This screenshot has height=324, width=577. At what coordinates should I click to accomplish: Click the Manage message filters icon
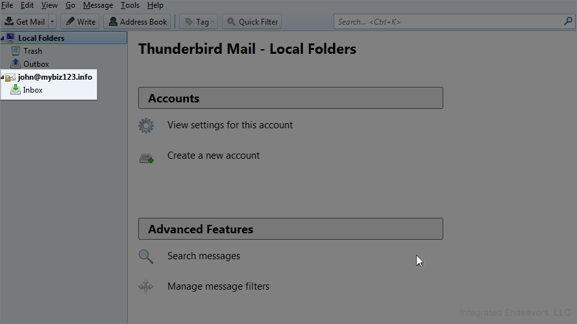(x=146, y=286)
